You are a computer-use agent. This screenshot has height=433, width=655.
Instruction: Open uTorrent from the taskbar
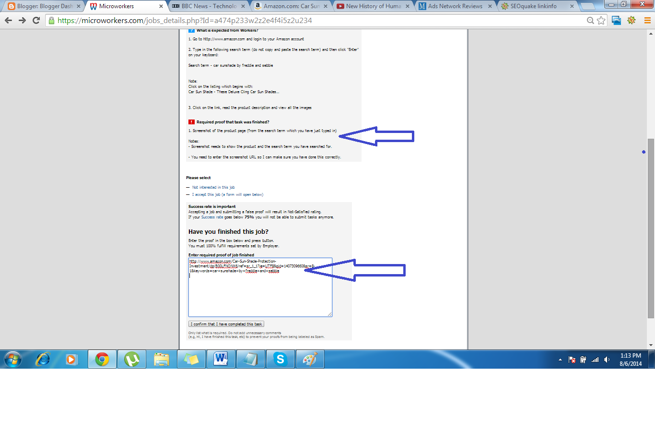[x=132, y=359]
